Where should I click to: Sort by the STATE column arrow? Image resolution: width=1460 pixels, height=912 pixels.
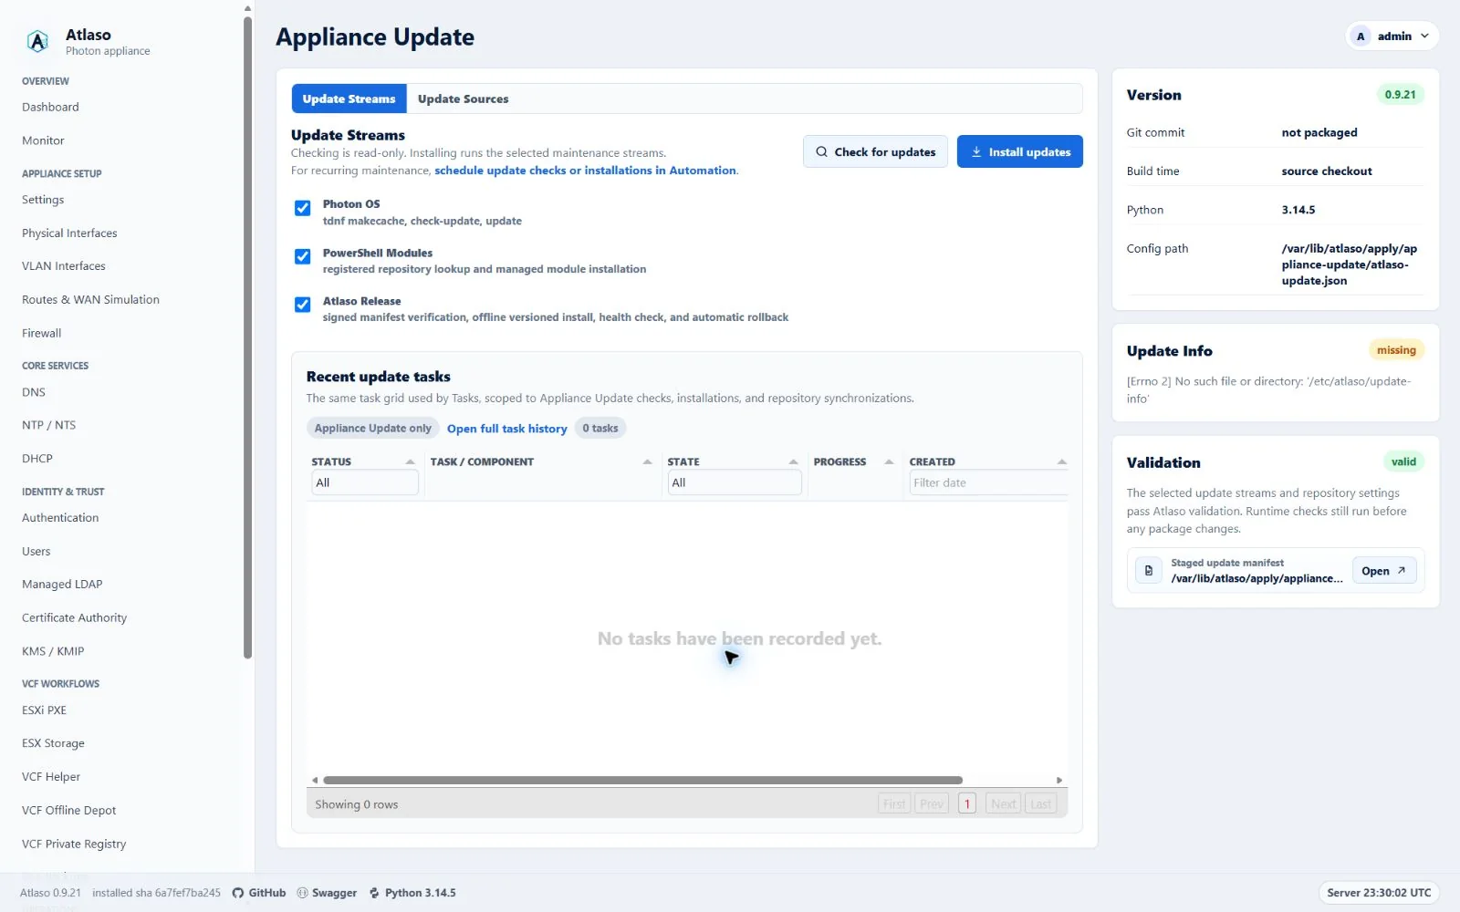click(793, 462)
